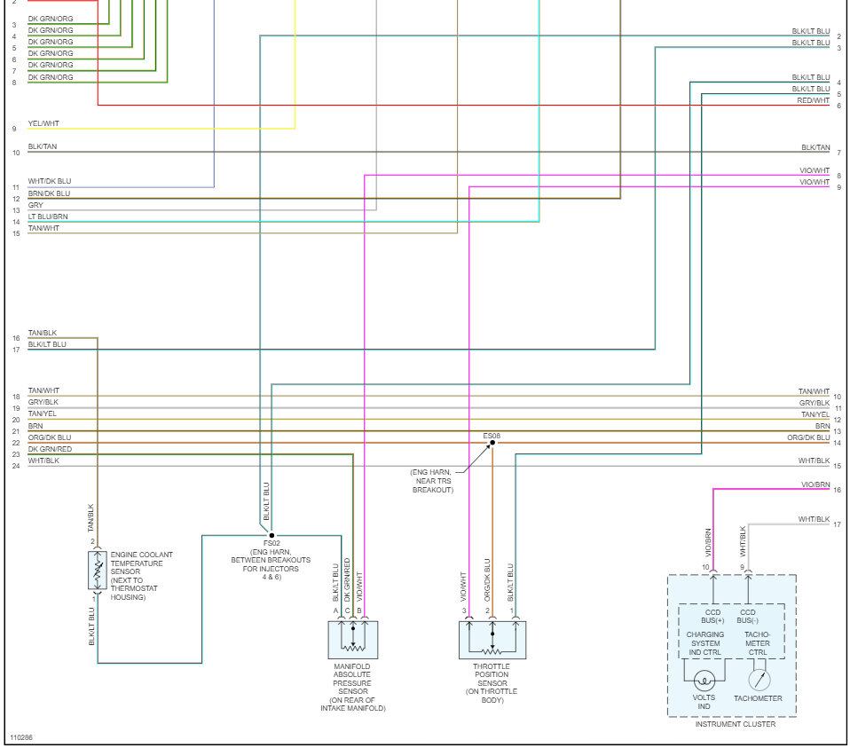Click the right 'TAN/YEL' label at pin 12
The image size is (850, 748).
click(x=815, y=414)
